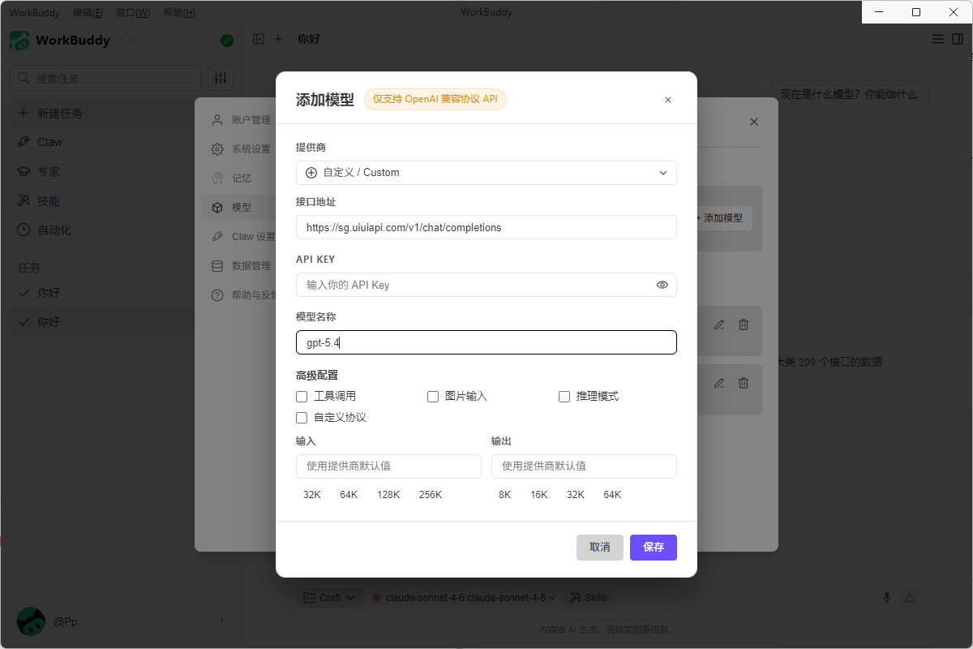Click the plus icon for new tab
Viewport: 973px width, 649px height.
[x=278, y=39]
